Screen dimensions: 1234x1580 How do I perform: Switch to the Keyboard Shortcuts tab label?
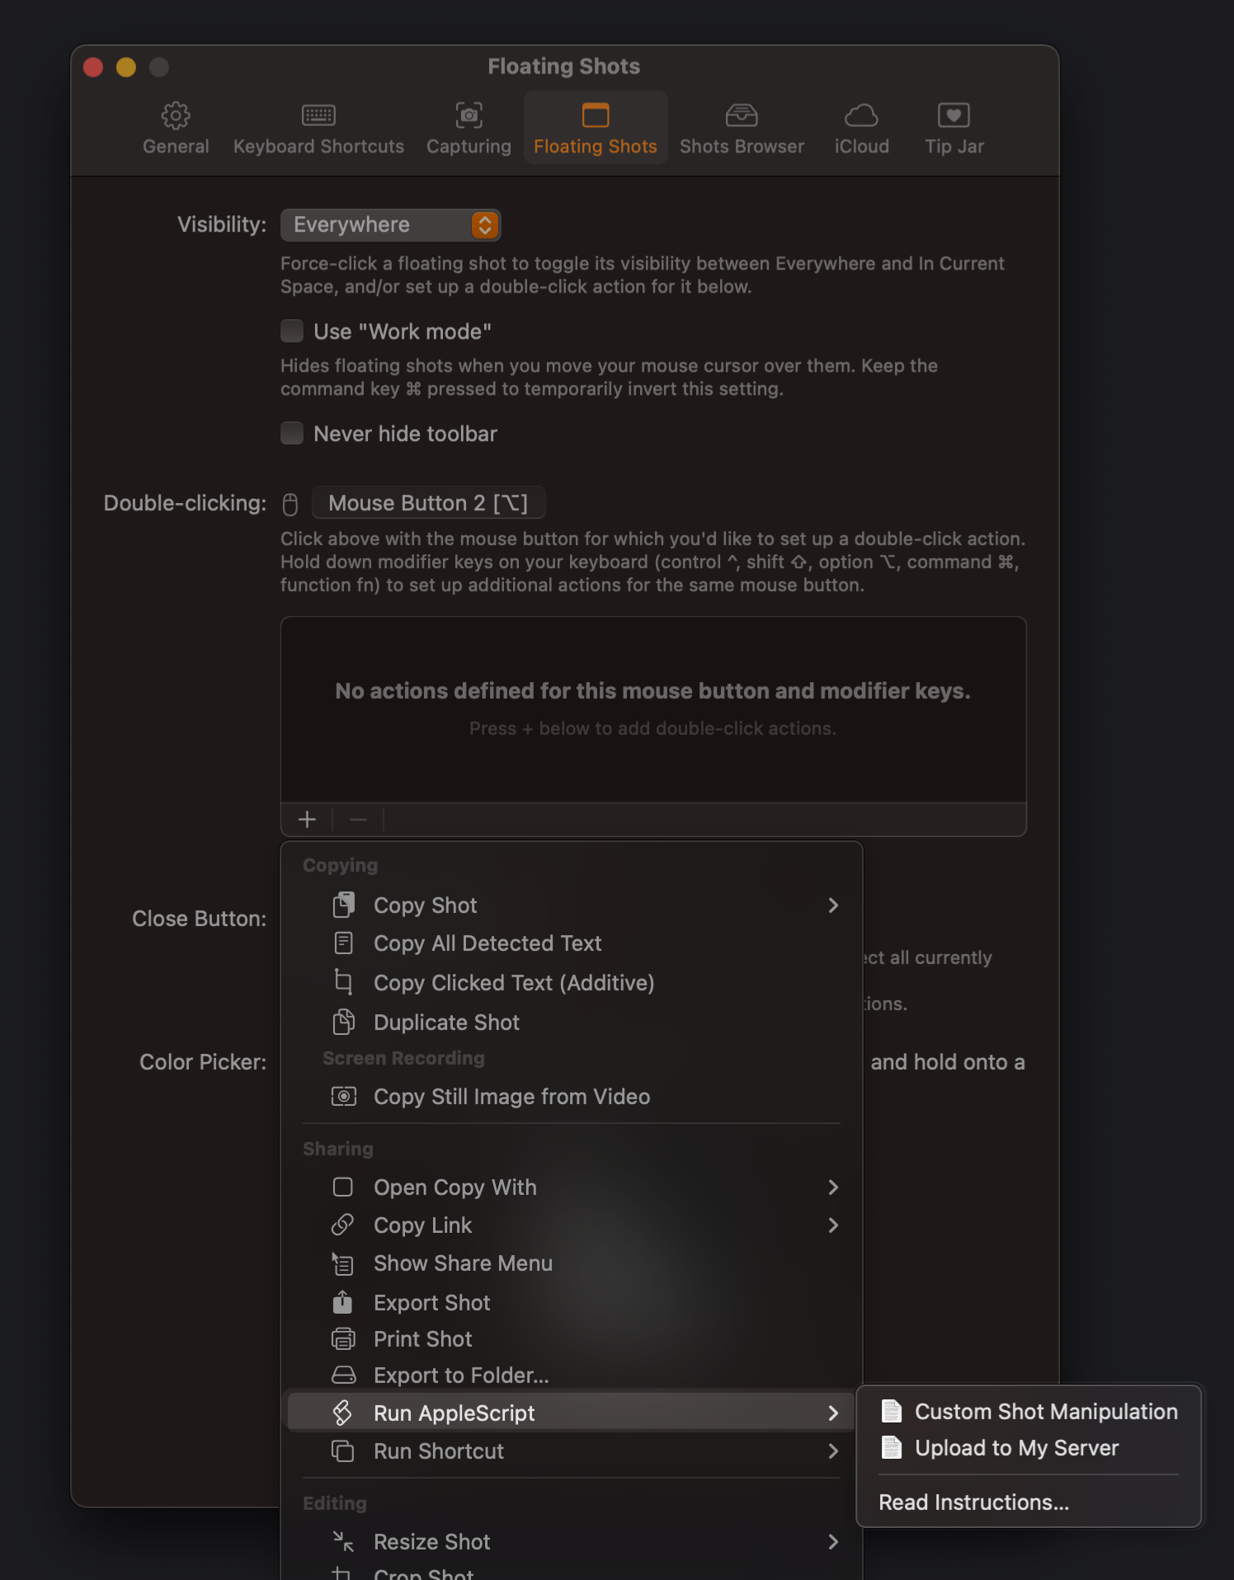(318, 146)
